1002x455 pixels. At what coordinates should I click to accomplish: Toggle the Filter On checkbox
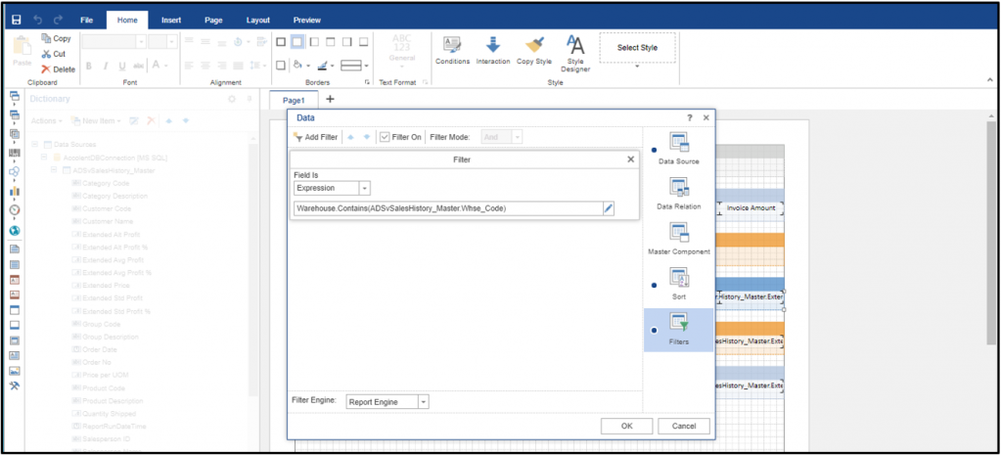click(x=384, y=137)
